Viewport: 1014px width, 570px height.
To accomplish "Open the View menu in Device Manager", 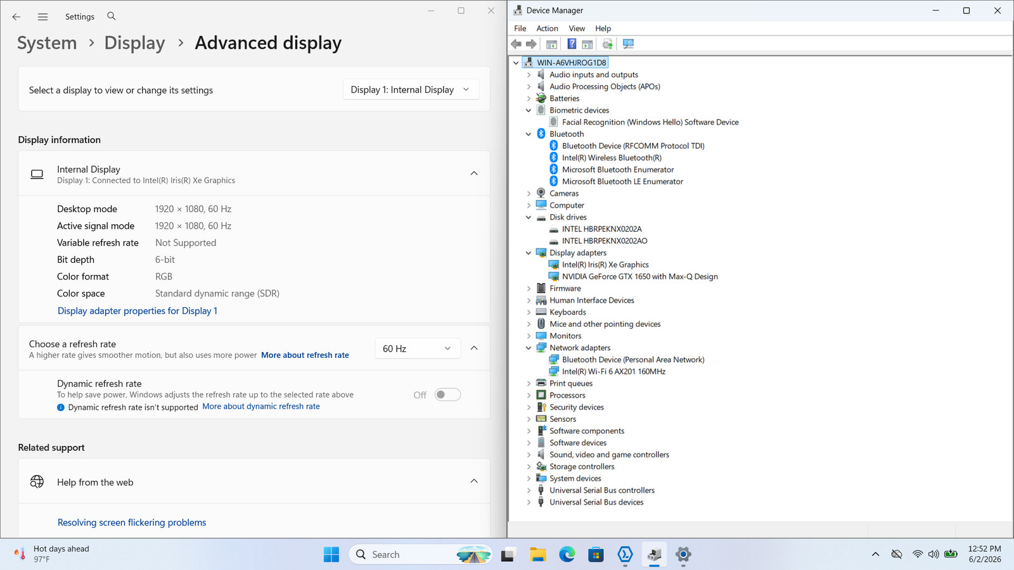I will (x=577, y=28).
